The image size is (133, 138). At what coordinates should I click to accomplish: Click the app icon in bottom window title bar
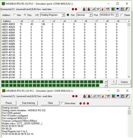pos(4,91)
